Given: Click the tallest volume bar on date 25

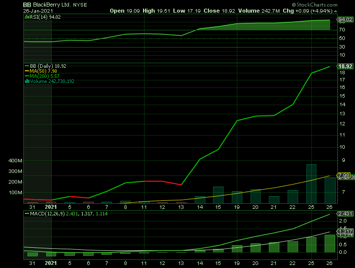Looking at the screenshot, I should click(311, 183).
